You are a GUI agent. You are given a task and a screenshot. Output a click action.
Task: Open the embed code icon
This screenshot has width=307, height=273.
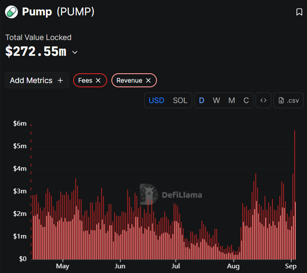(x=263, y=101)
